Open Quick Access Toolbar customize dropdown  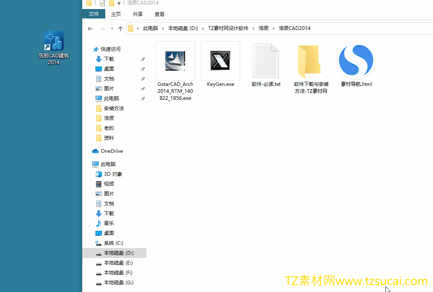coord(119,3)
